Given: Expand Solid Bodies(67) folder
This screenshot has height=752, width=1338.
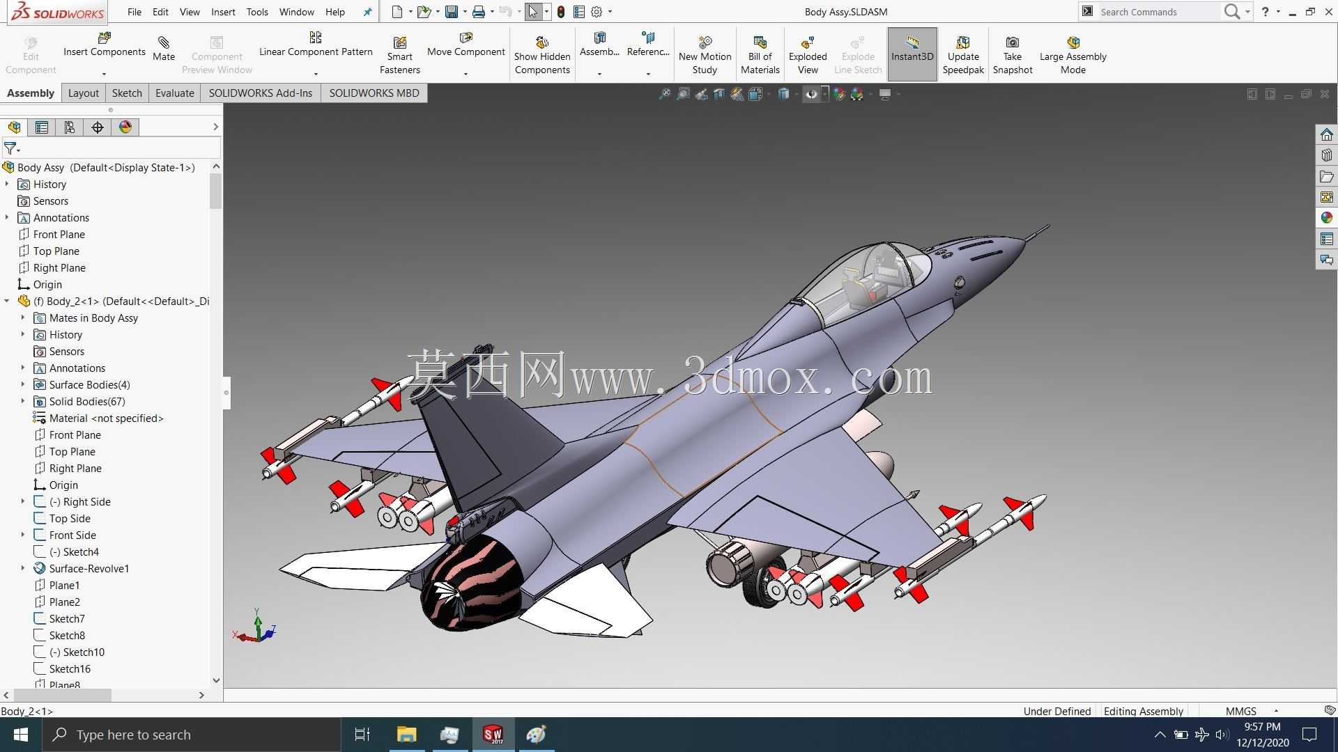Looking at the screenshot, I should [23, 401].
